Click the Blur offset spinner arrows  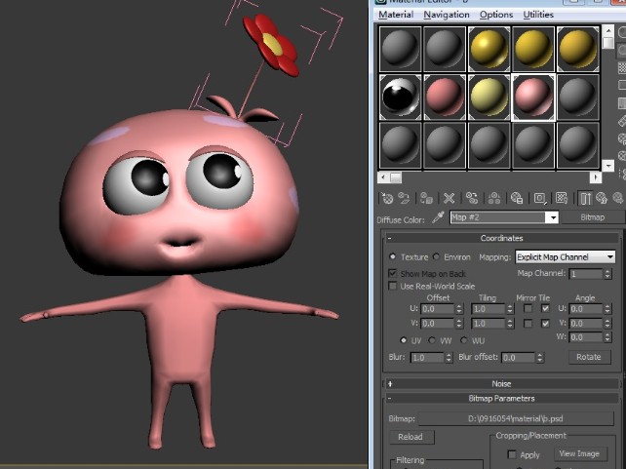540,357
